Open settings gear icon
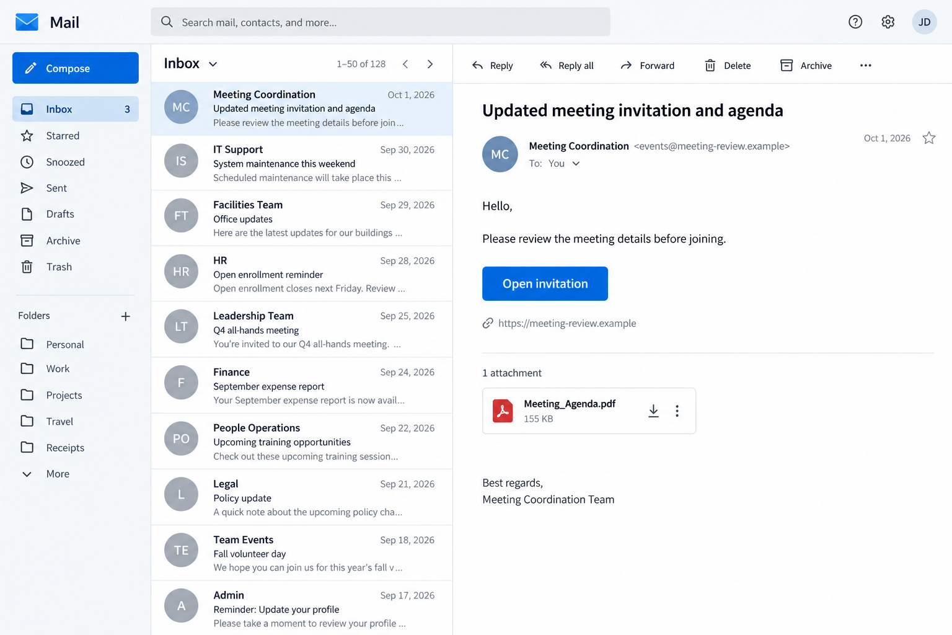The height and width of the screenshot is (635, 952). point(888,22)
